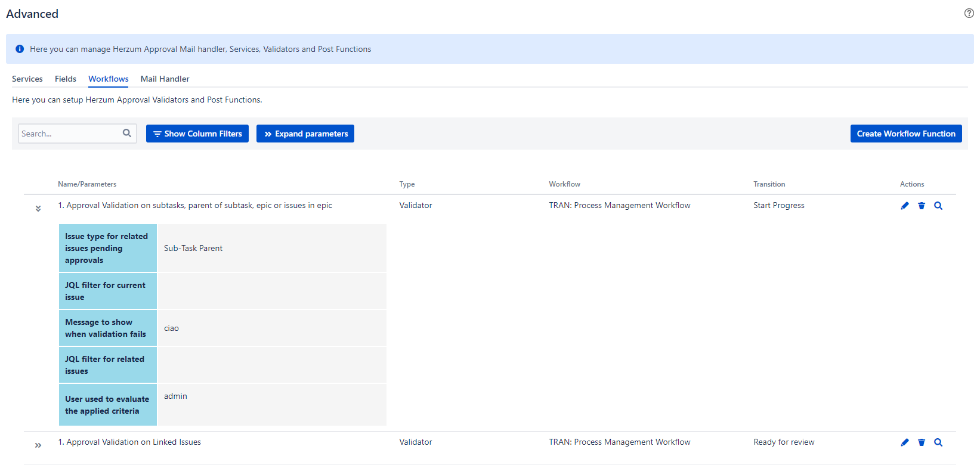
Task: Click the info icon in the blue banner
Action: click(20, 49)
